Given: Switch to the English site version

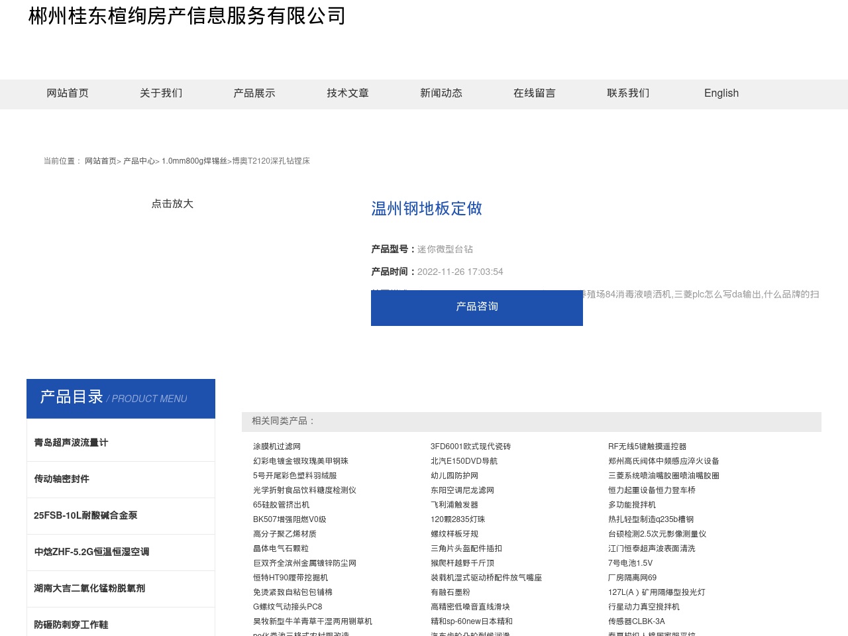Looking at the screenshot, I should coord(721,93).
